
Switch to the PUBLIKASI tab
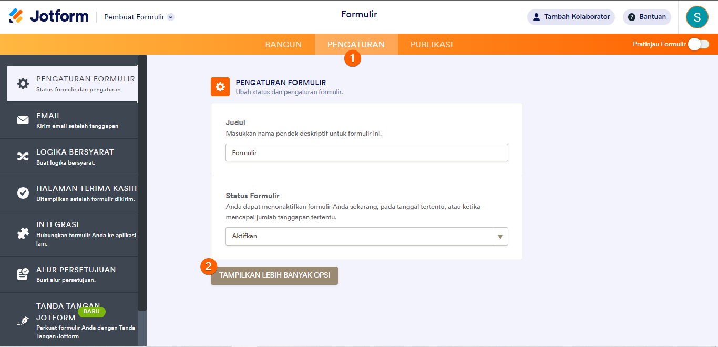432,45
